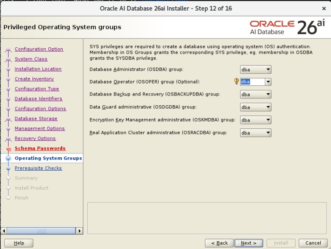Viewport: 331px width, 249px height.
Task: Click the Prerequisite Checks step bullet
Action: [8, 168]
